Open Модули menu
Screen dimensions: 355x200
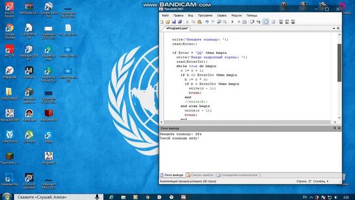pyautogui.click(x=237, y=16)
